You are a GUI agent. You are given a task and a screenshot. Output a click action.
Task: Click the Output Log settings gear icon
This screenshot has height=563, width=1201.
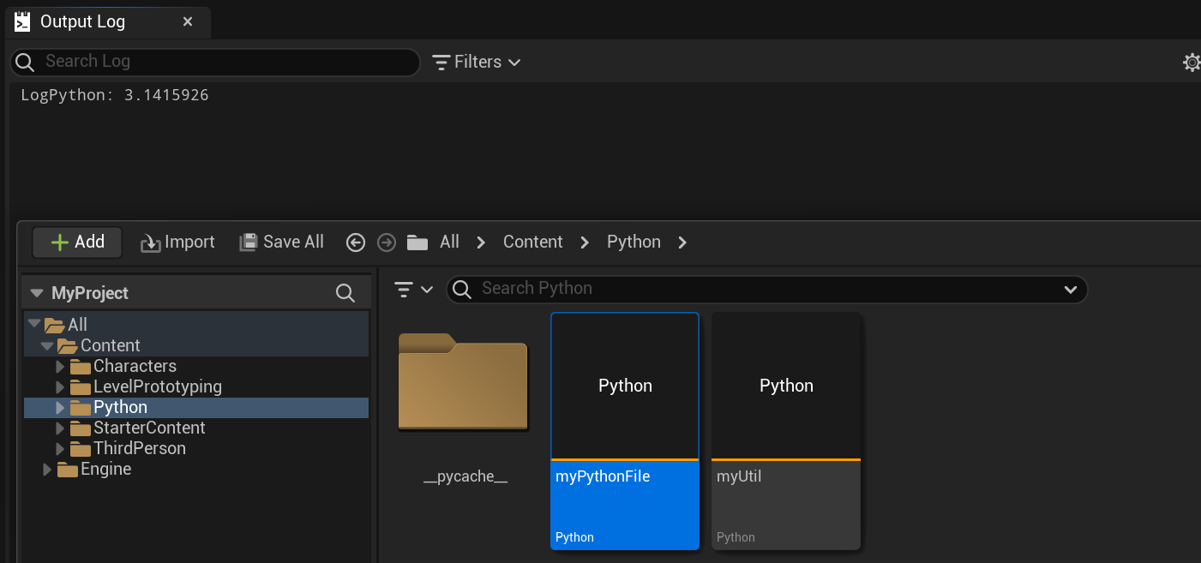click(1192, 63)
